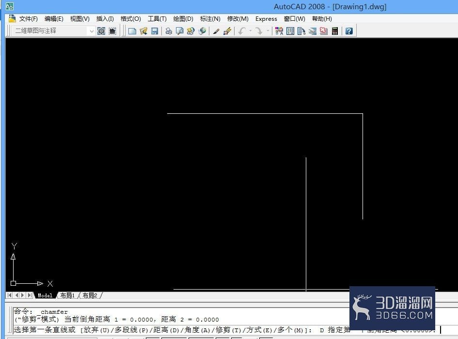Click the Match Properties brush icon
This screenshot has width=458, height=339.
(x=216, y=31)
